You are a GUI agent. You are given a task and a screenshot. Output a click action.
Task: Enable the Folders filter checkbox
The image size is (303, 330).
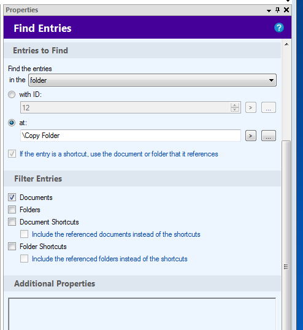[12, 209]
